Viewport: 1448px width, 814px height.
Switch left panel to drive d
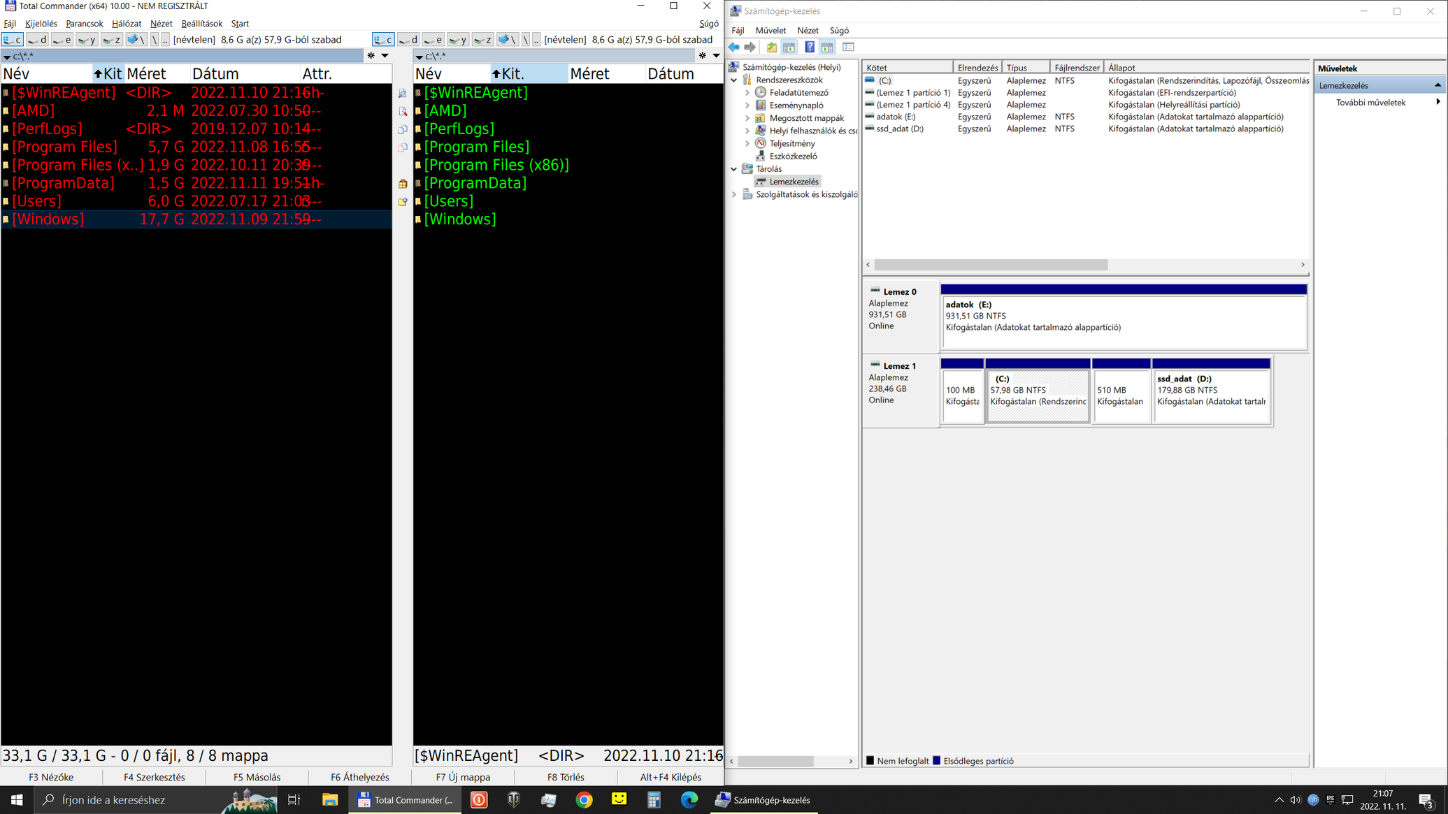(37, 40)
